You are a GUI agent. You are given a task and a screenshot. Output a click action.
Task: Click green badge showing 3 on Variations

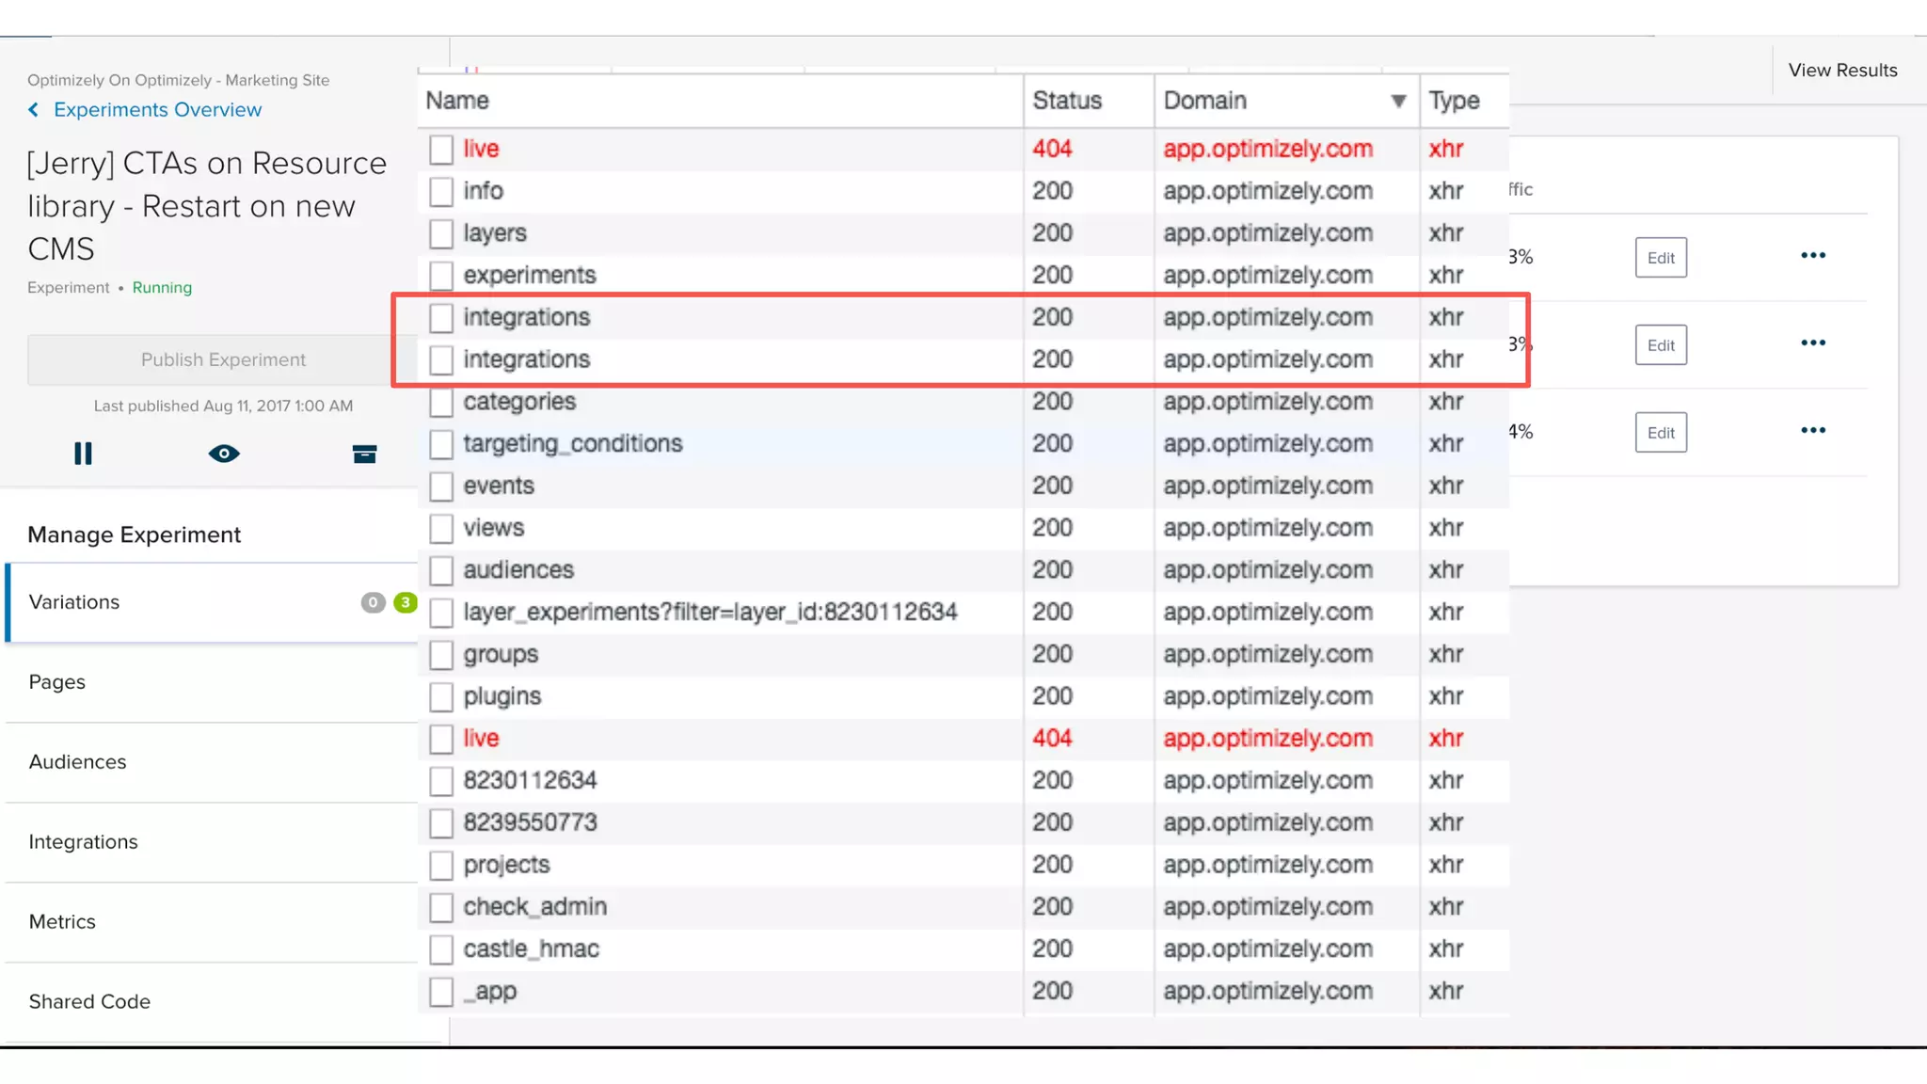click(x=406, y=602)
